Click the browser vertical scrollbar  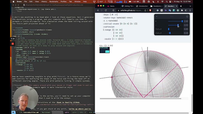point(192,103)
